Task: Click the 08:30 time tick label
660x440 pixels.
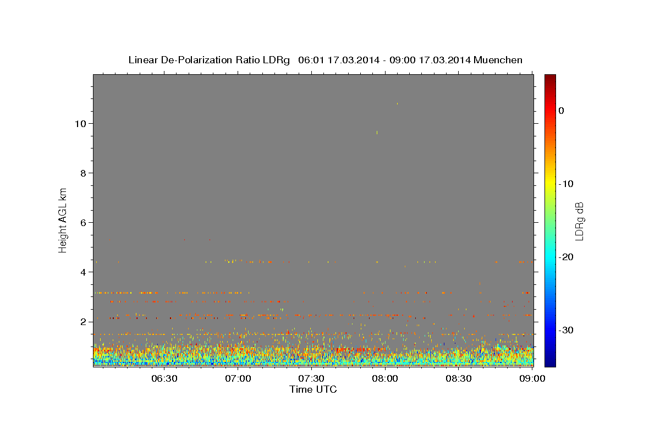Action: pyautogui.click(x=459, y=378)
